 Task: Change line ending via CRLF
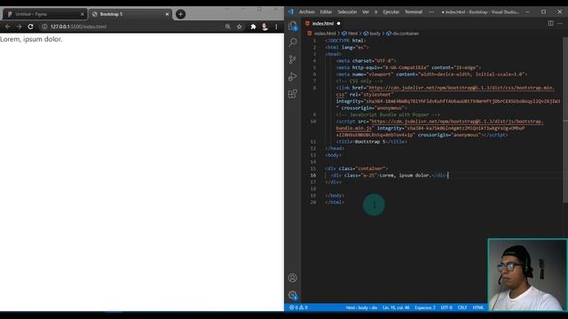tap(462, 307)
